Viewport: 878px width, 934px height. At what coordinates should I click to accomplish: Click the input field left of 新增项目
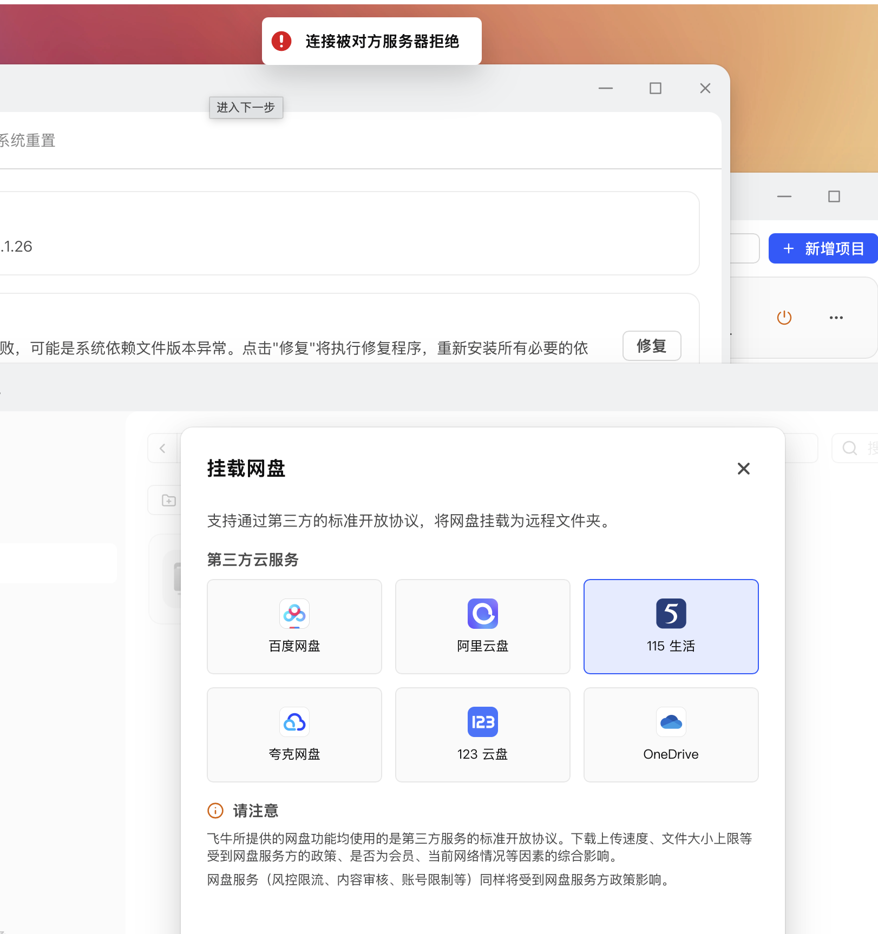tap(745, 248)
